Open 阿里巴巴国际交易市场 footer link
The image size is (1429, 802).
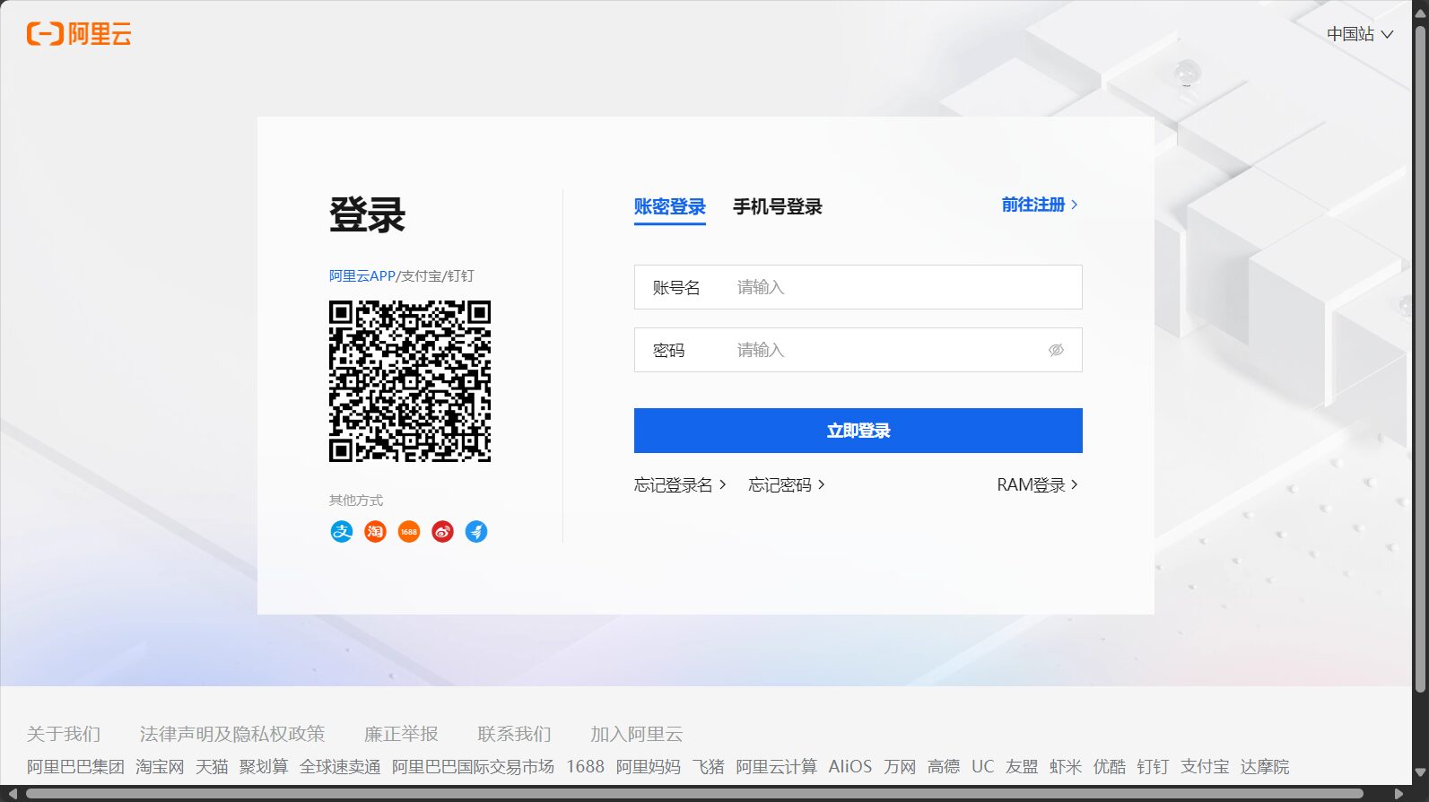click(473, 766)
